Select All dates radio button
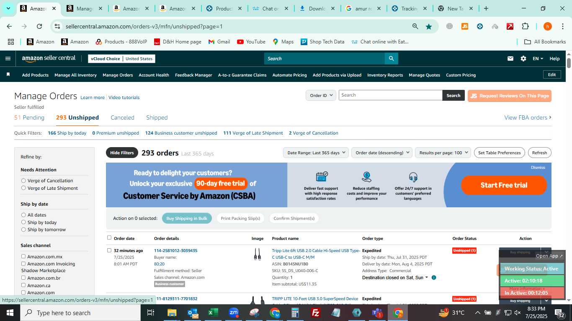 (x=23, y=215)
